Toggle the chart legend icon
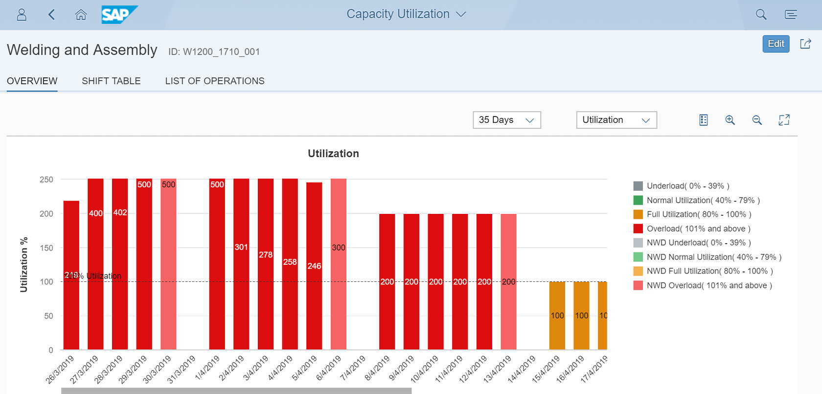Image resolution: width=822 pixels, height=394 pixels. 704,120
